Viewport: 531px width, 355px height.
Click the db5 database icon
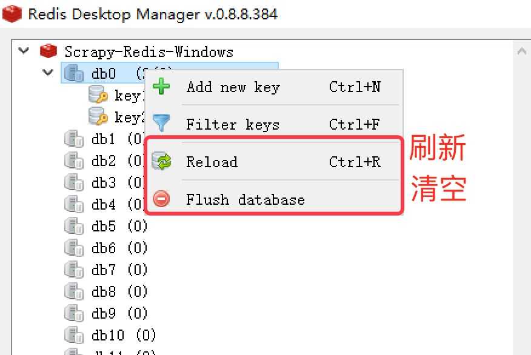pyautogui.click(x=73, y=227)
